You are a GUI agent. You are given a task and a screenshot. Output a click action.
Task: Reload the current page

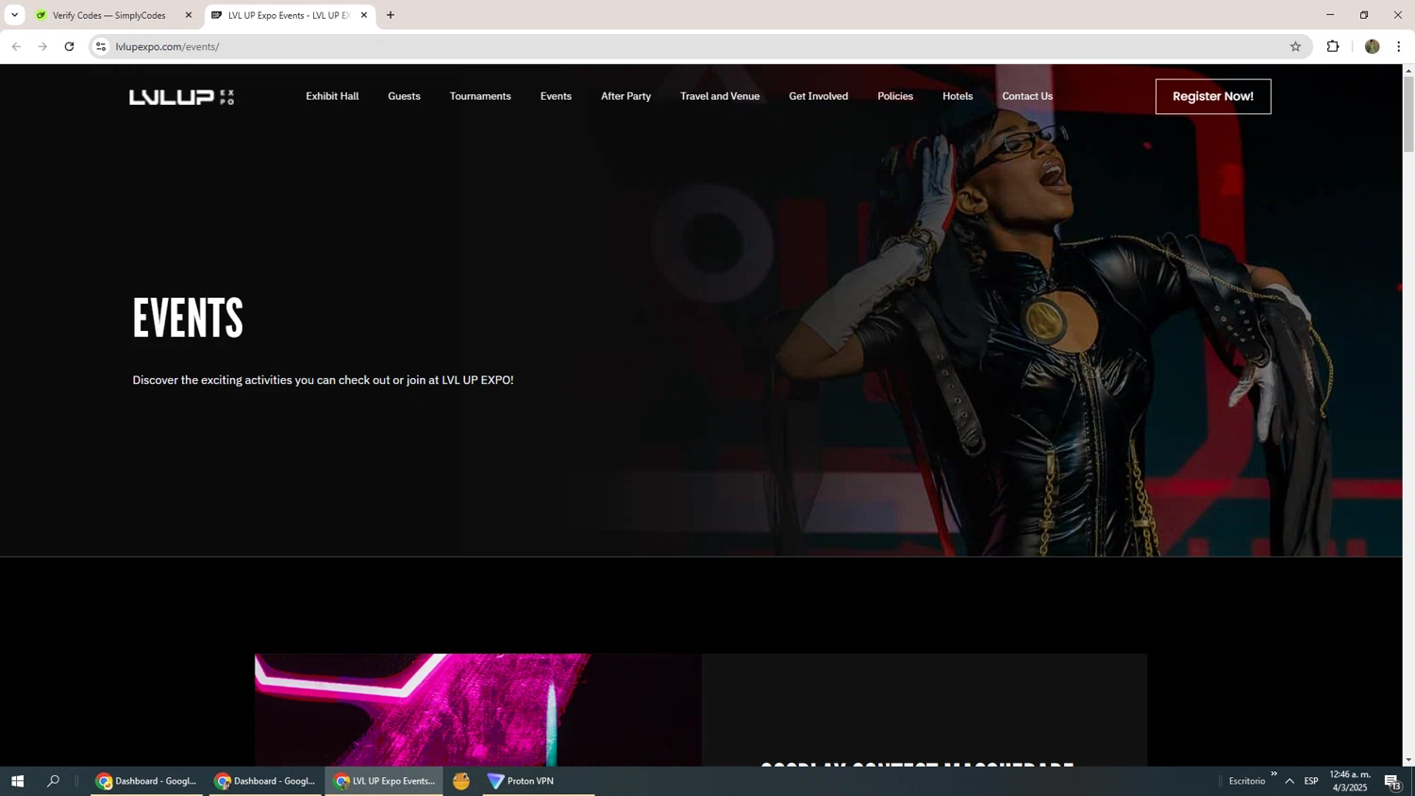[x=69, y=46]
